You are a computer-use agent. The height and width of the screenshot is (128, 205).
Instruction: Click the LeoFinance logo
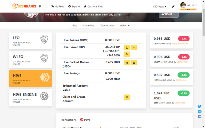coord(24,6)
